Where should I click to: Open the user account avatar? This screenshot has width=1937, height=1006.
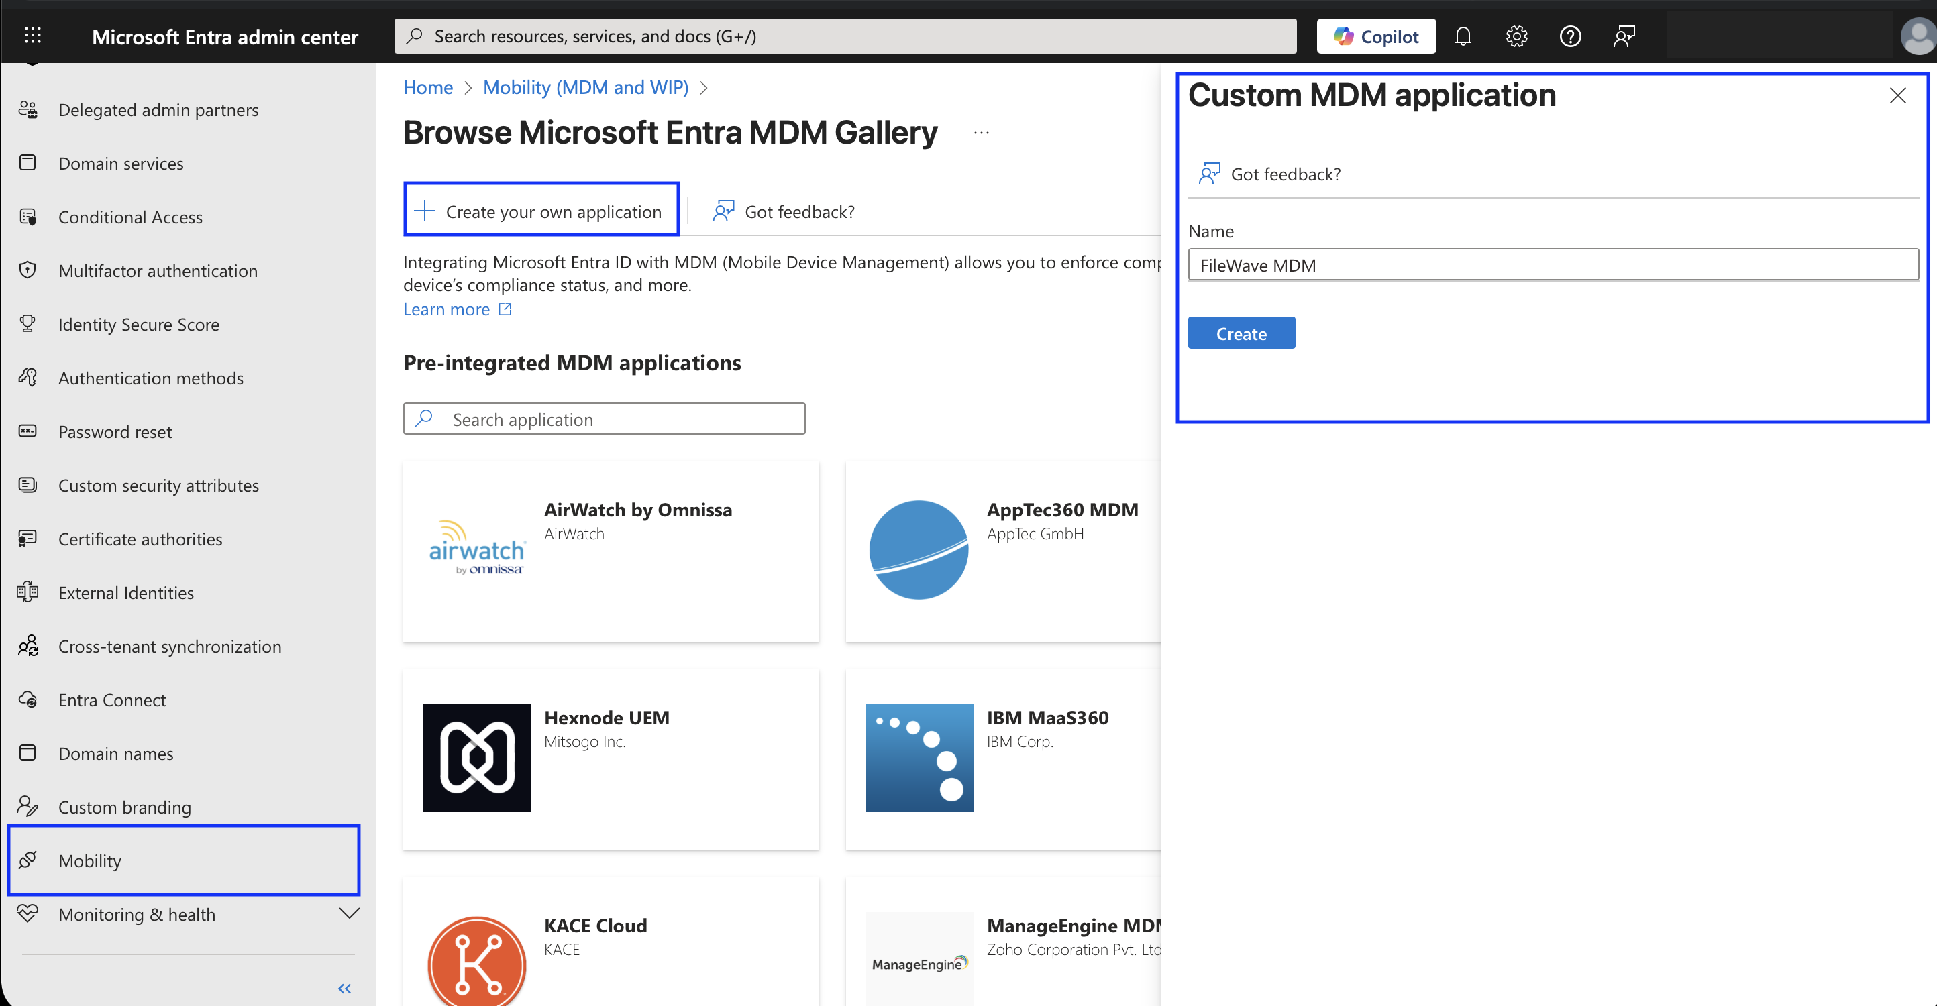pos(1918,36)
